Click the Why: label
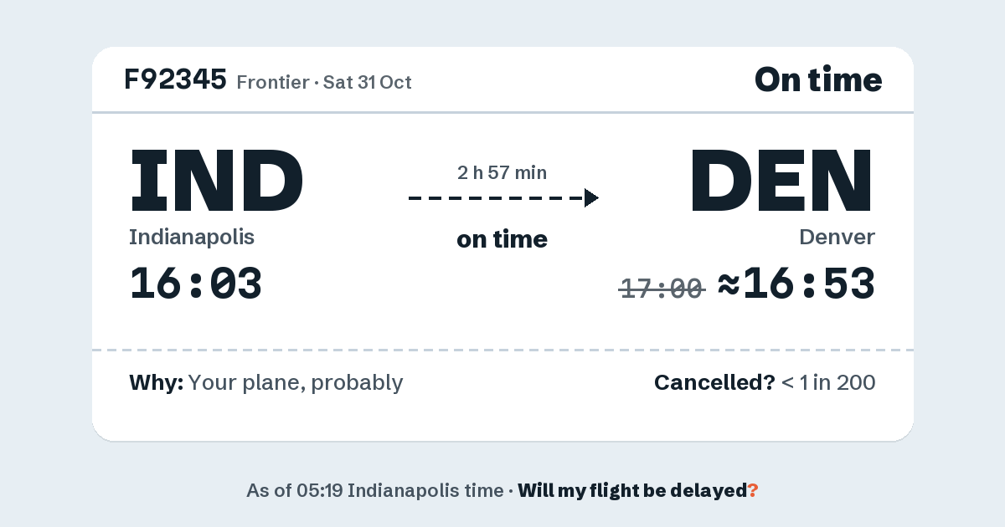1005x527 pixels. [157, 383]
